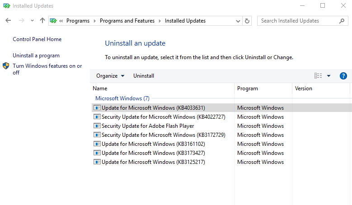Select Security Update for Microsoft Windows (KB4022727)

[x=164, y=117]
